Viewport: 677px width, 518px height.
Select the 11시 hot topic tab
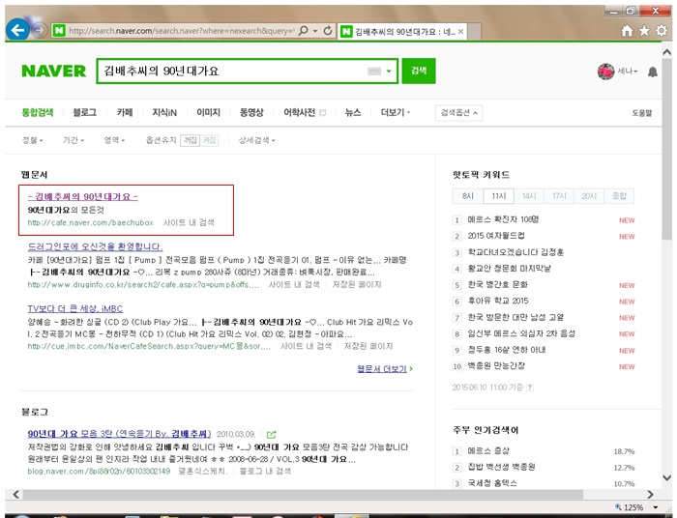tap(499, 196)
